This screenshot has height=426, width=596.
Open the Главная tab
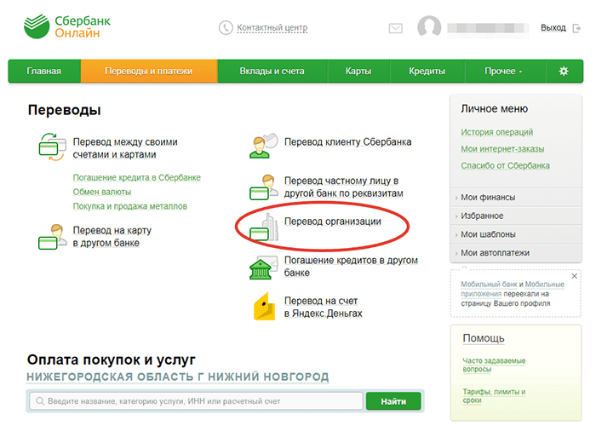pos(44,71)
